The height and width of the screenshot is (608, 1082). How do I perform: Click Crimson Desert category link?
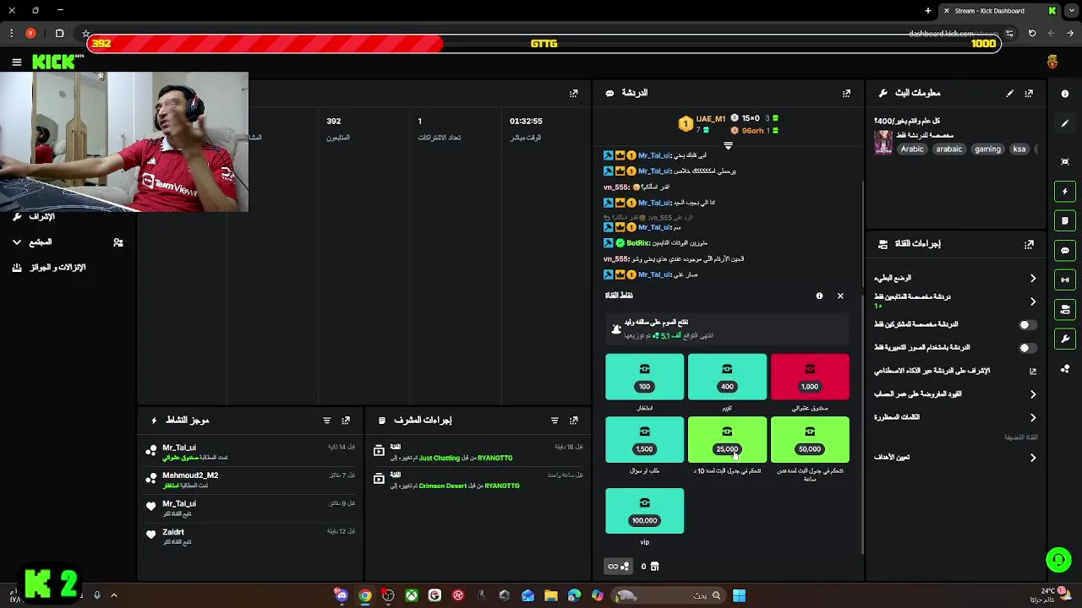[x=444, y=486]
